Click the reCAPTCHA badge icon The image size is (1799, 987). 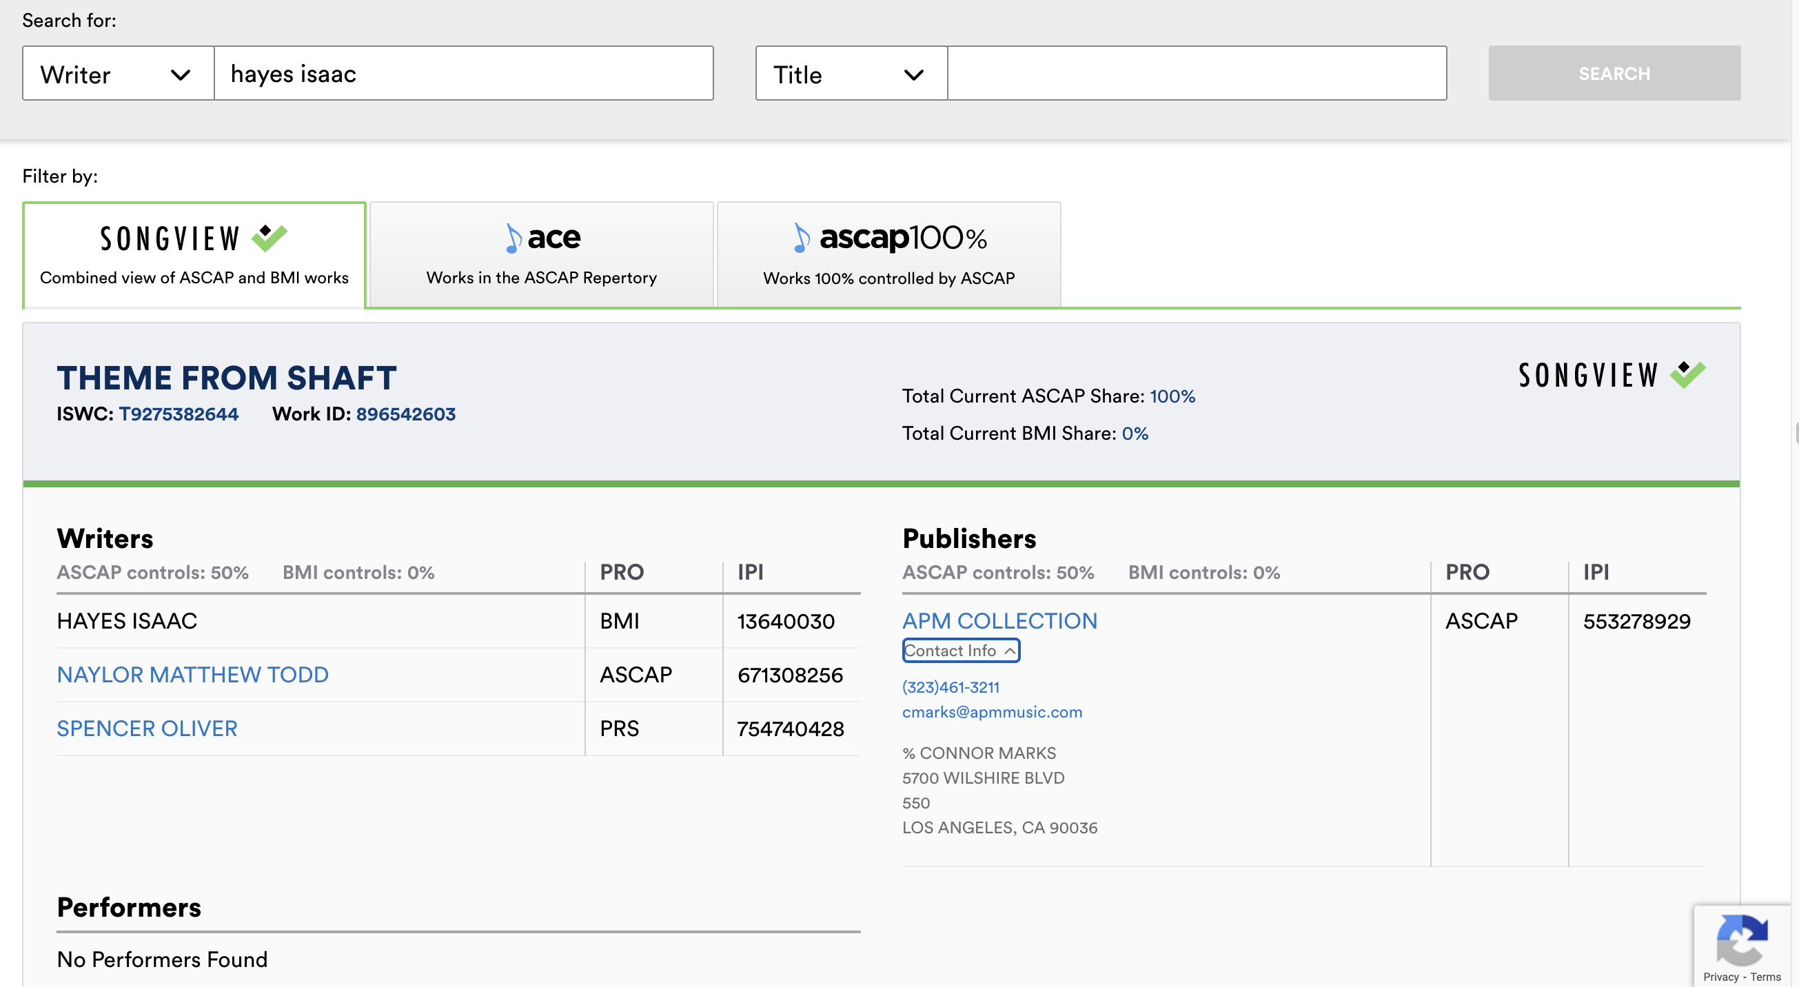(x=1742, y=939)
